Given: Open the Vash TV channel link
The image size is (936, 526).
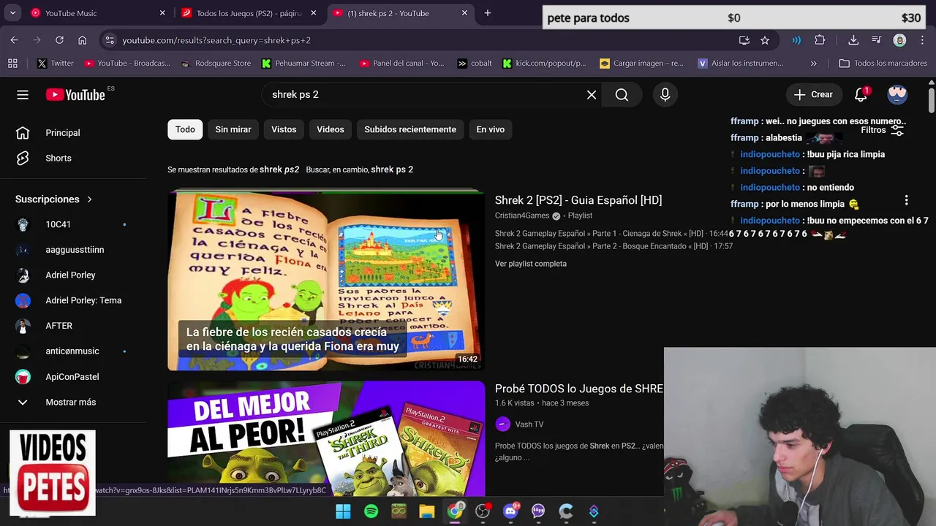Looking at the screenshot, I should pyautogui.click(x=529, y=424).
